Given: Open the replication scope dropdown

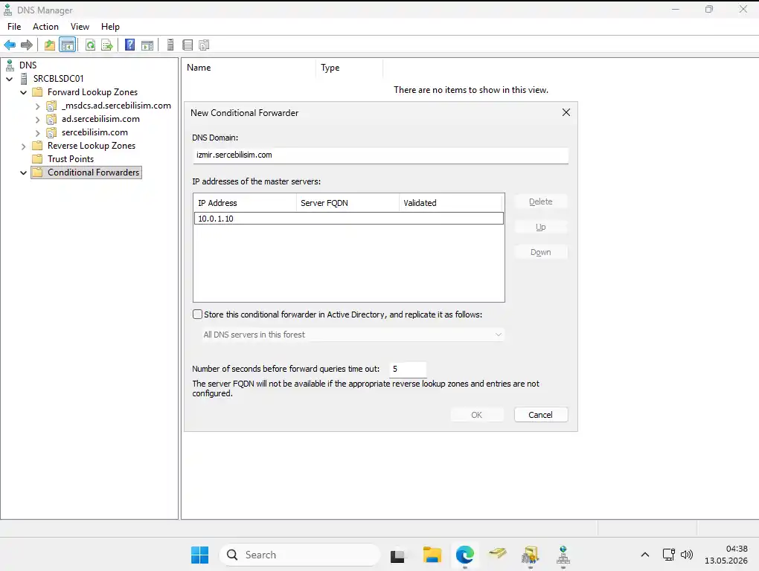Looking at the screenshot, I should pos(353,335).
